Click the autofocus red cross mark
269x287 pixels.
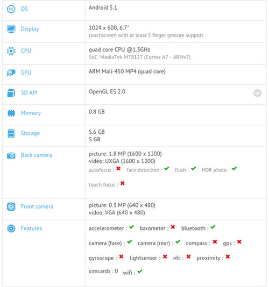click(x=118, y=168)
